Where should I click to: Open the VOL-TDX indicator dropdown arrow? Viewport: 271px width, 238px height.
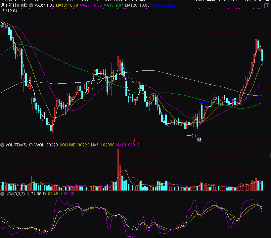2,145
